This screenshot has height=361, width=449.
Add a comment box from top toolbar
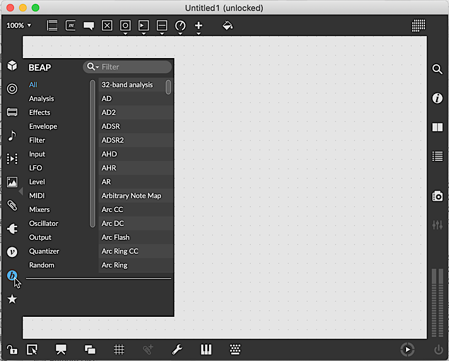[x=88, y=26]
